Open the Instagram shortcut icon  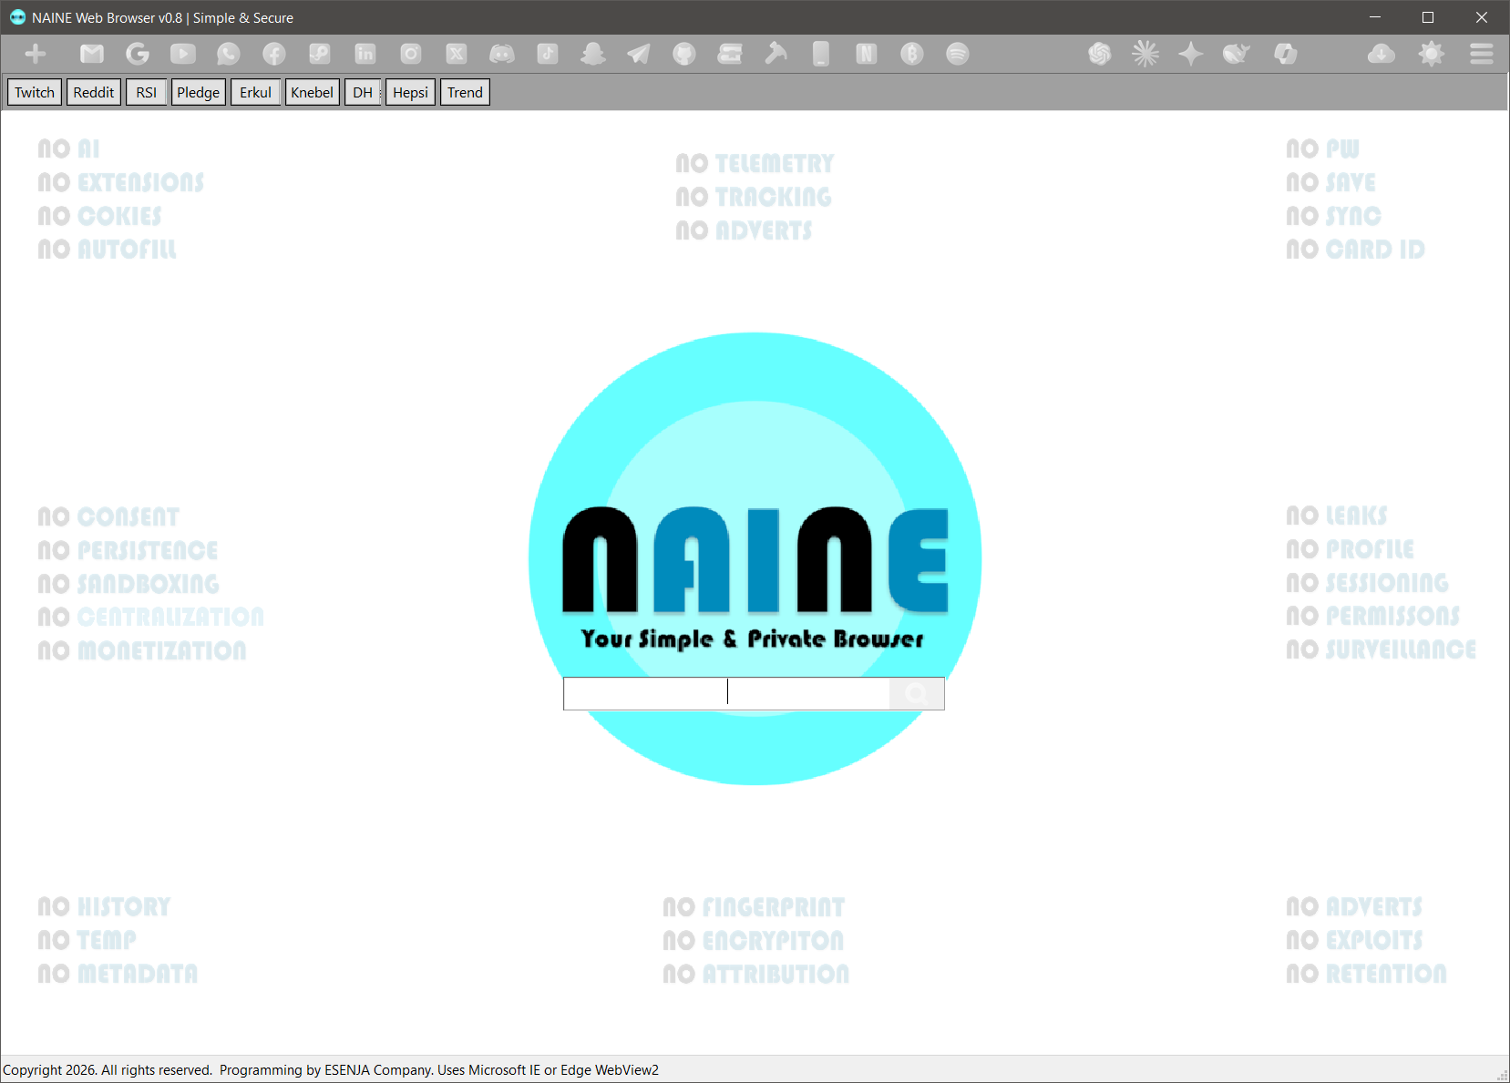point(411,54)
